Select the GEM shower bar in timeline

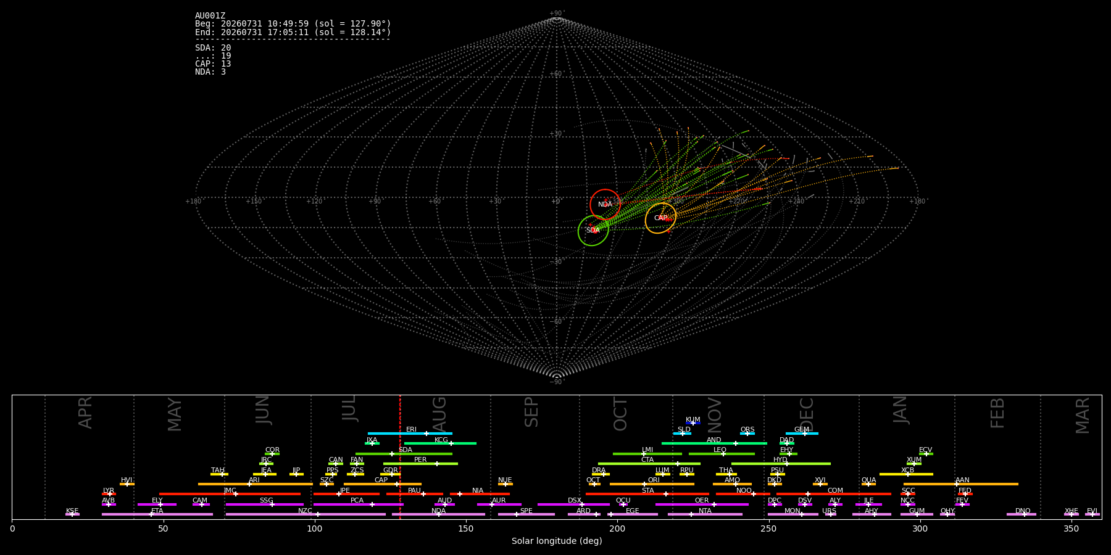(802, 434)
